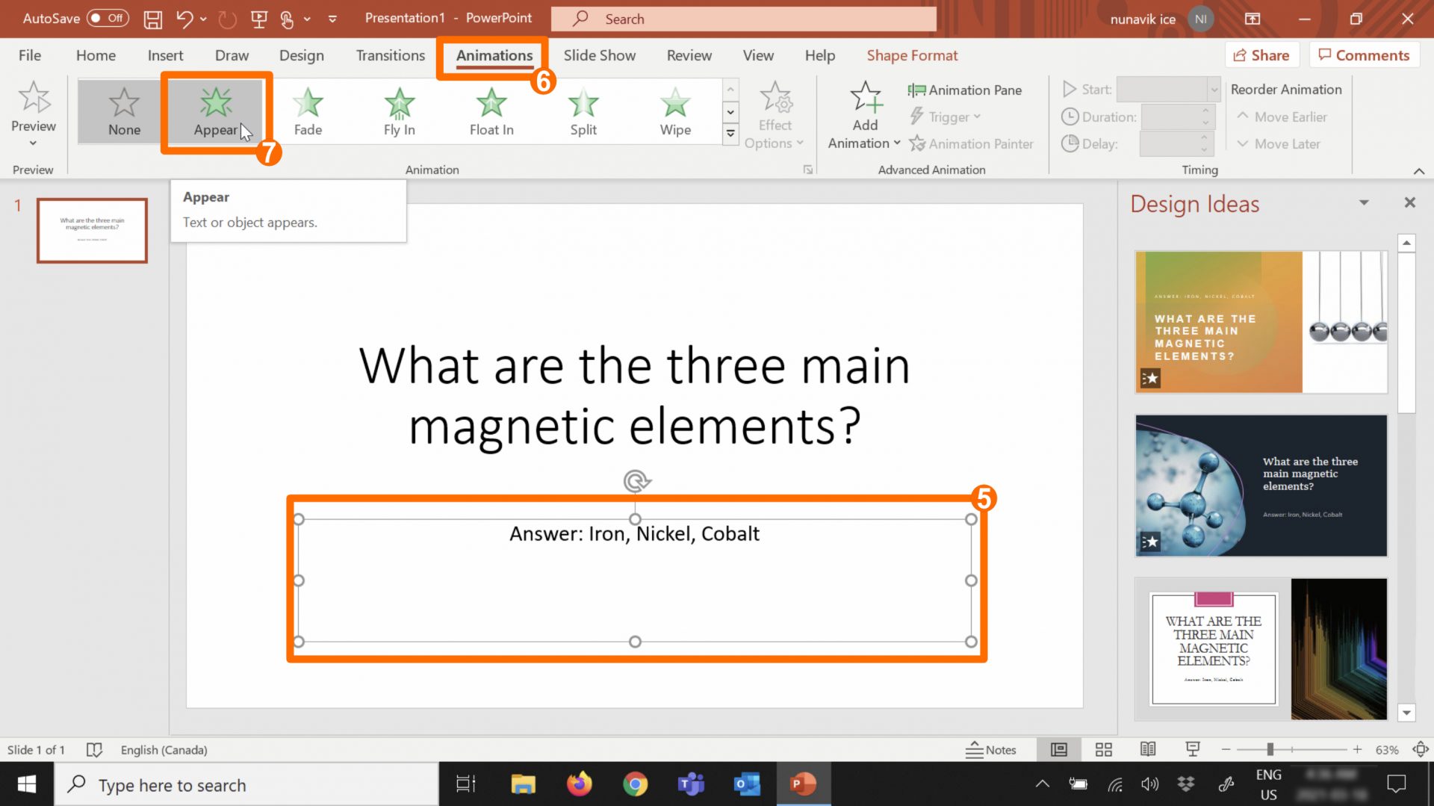Open the Shape Format tab
Screen dimensions: 1434x806
912,55
